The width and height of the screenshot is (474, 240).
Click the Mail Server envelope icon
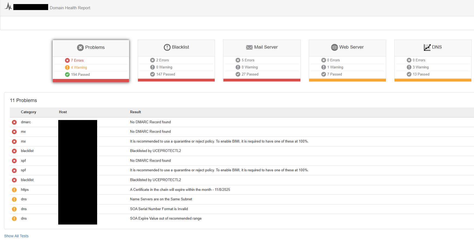pyautogui.click(x=249, y=47)
